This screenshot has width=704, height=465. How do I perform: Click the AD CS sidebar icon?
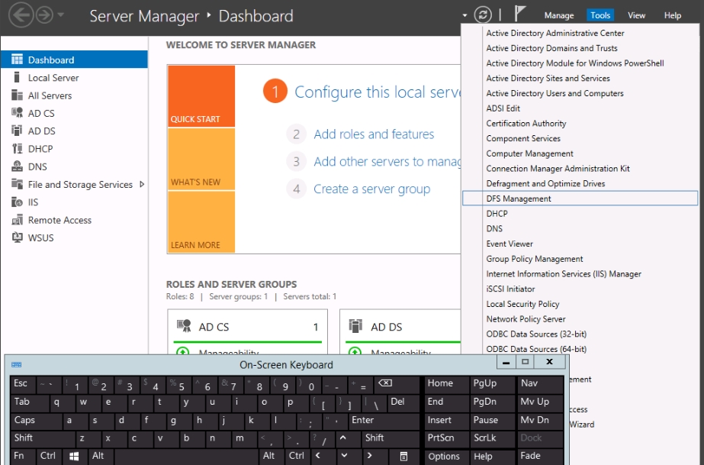tap(17, 113)
